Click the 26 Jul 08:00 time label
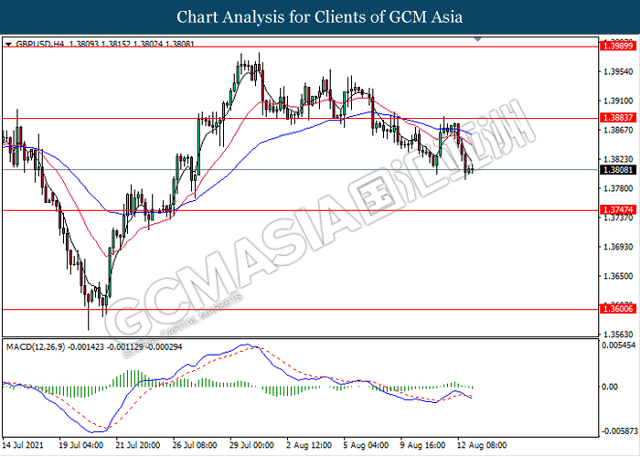The height and width of the screenshot is (457, 640). 194,445
